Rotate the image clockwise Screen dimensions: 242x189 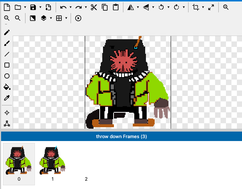pyautogui.click(x=176, y=7)
